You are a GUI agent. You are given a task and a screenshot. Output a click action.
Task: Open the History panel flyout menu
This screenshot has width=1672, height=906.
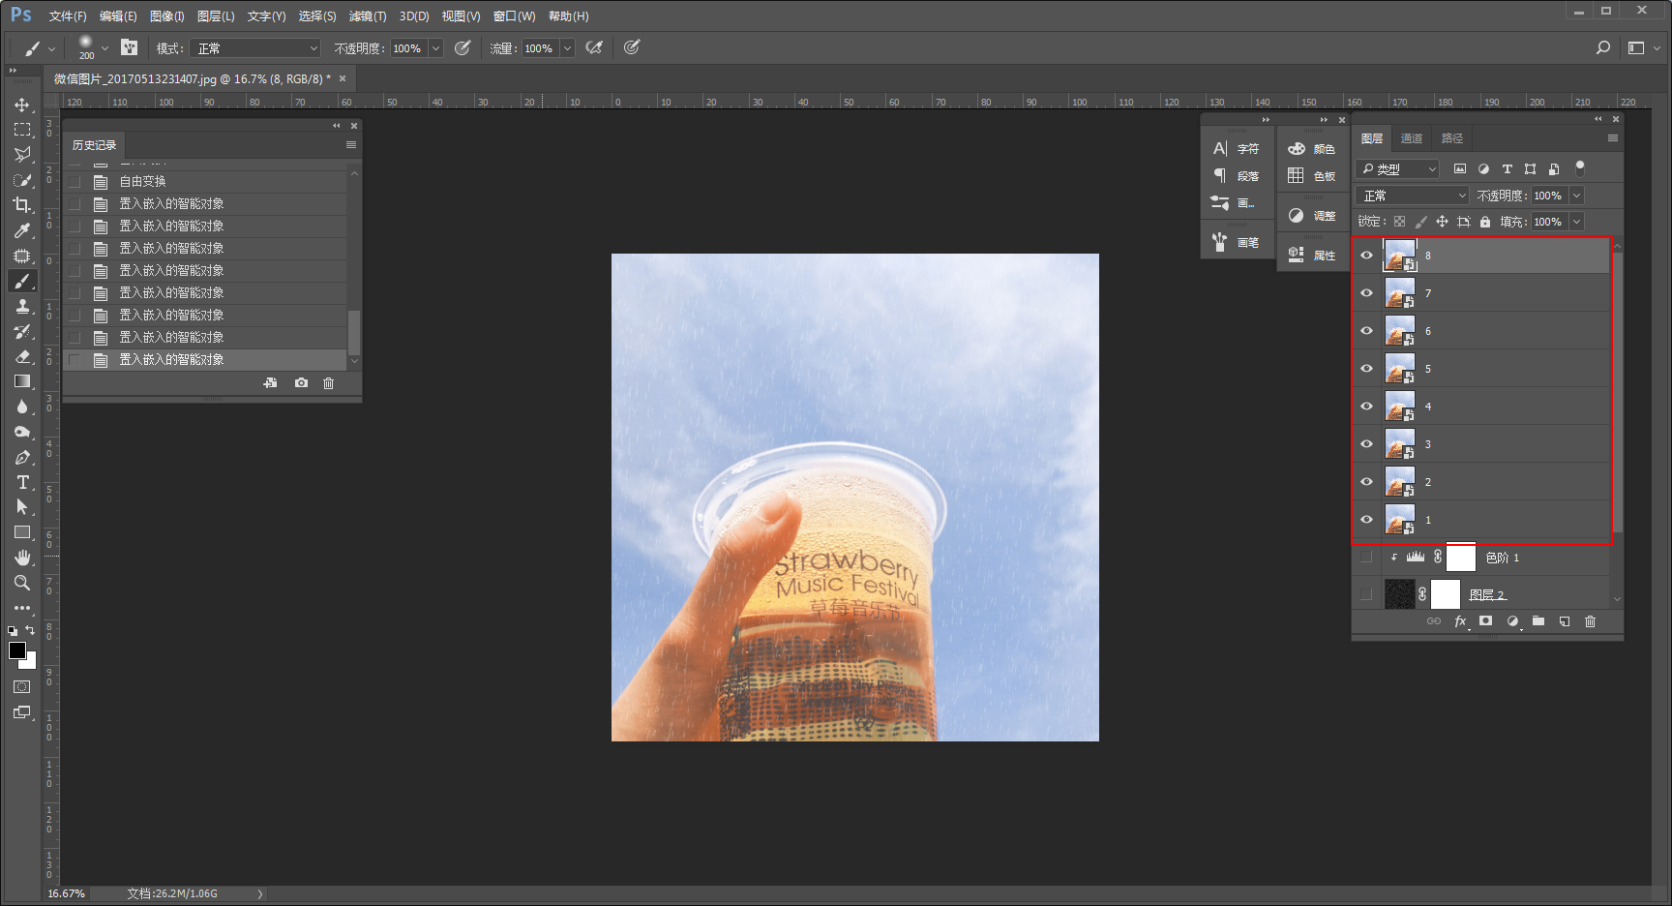[x=351, y=145]
